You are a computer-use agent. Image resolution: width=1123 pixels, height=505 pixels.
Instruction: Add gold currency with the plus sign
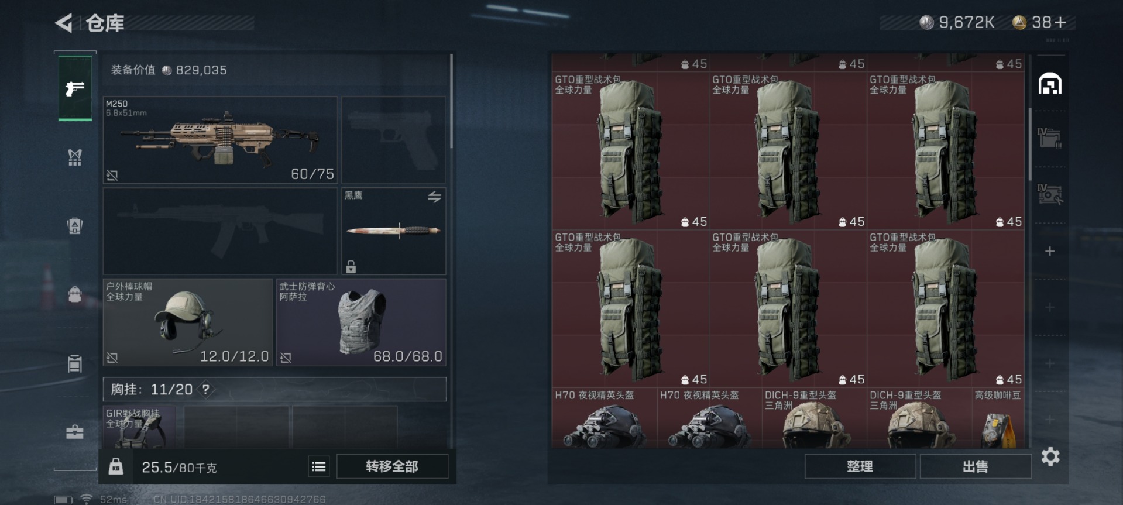pyautogui.click(x=1060, y=22)
